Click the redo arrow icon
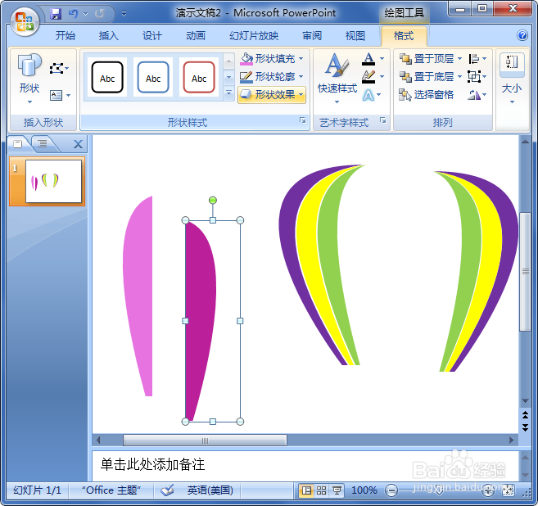The height and width of the screenshot is (506, 538). [100, 14]
